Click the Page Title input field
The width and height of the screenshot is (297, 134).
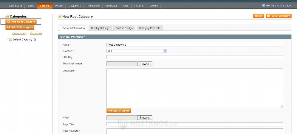click(195, 125)
